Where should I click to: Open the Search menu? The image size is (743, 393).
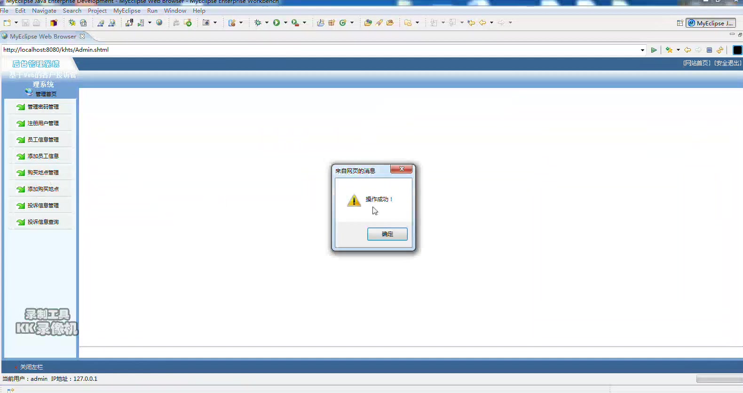click(72, 10)
